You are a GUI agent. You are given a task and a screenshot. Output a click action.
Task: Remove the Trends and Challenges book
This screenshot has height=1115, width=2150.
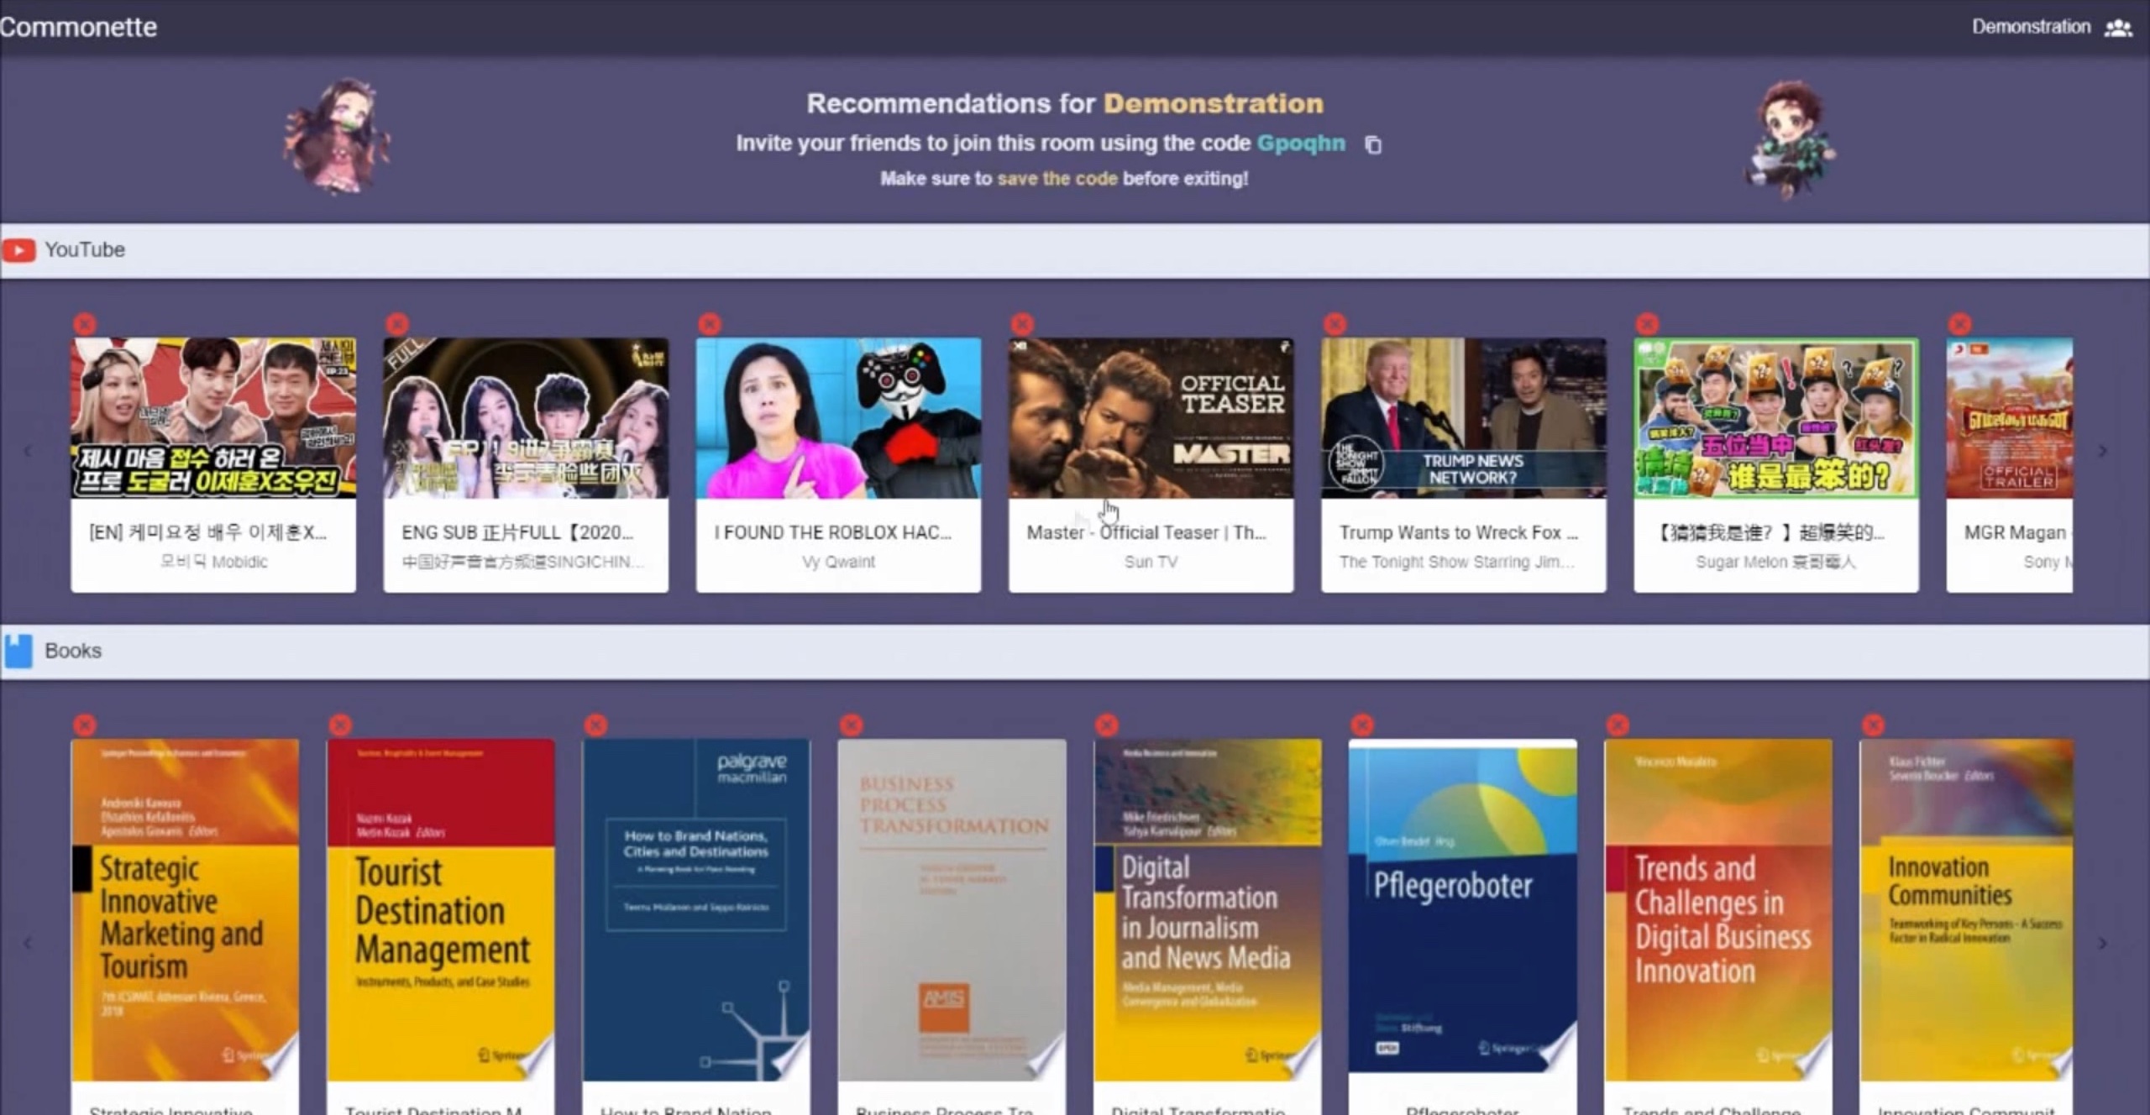tap(1618, 725)
